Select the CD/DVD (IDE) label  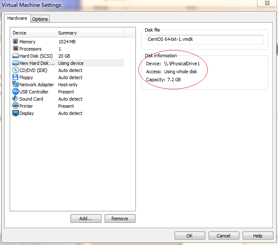33,70
